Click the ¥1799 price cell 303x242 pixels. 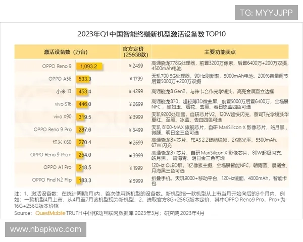tap(136, 79)
